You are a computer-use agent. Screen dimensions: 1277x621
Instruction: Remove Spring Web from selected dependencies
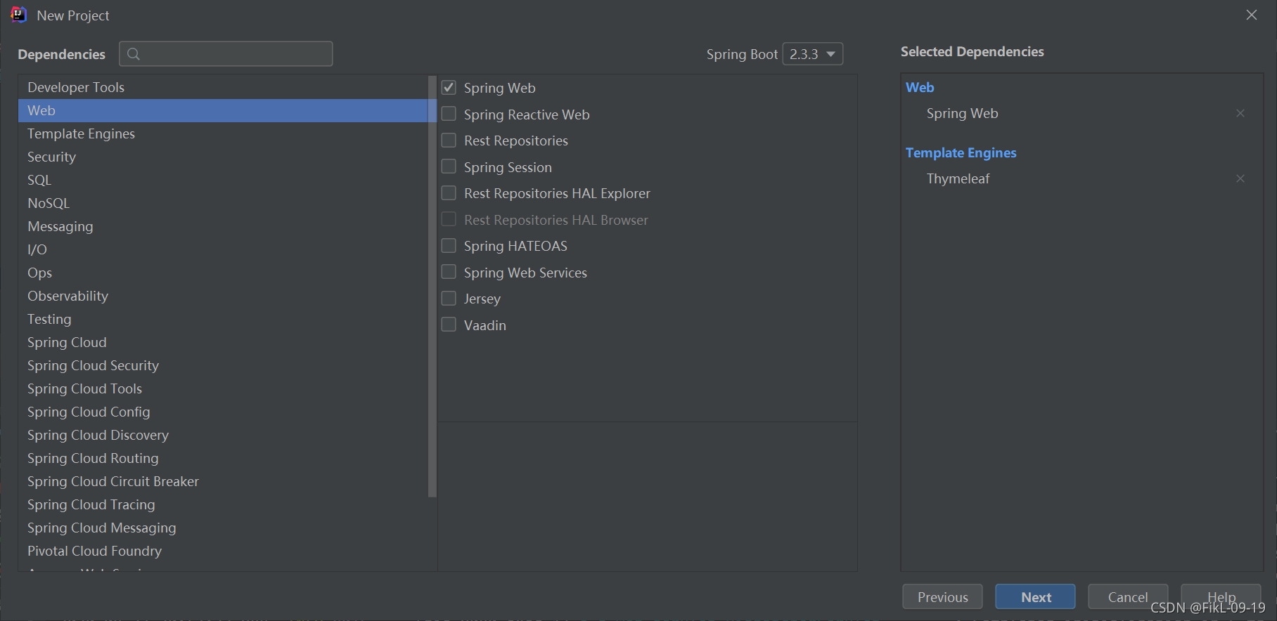coord(1240,113)
